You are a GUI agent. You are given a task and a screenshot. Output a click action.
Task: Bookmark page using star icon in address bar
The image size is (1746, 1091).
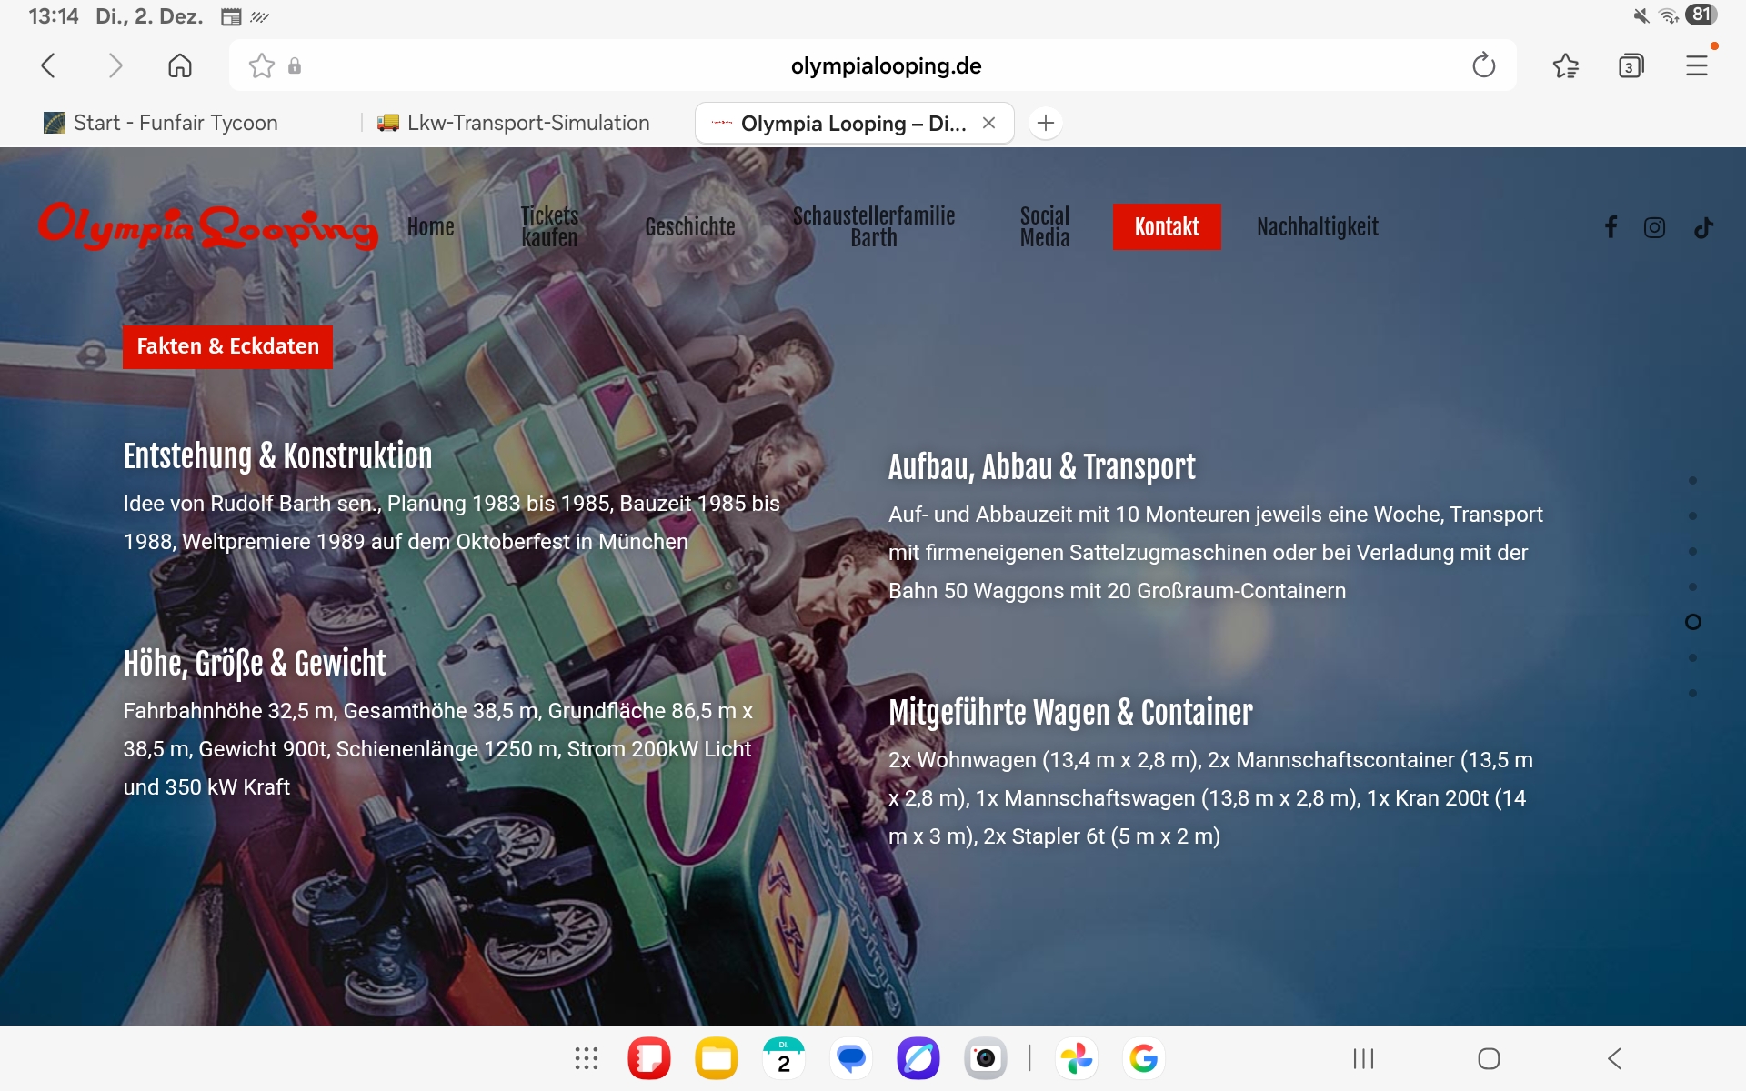262,65
